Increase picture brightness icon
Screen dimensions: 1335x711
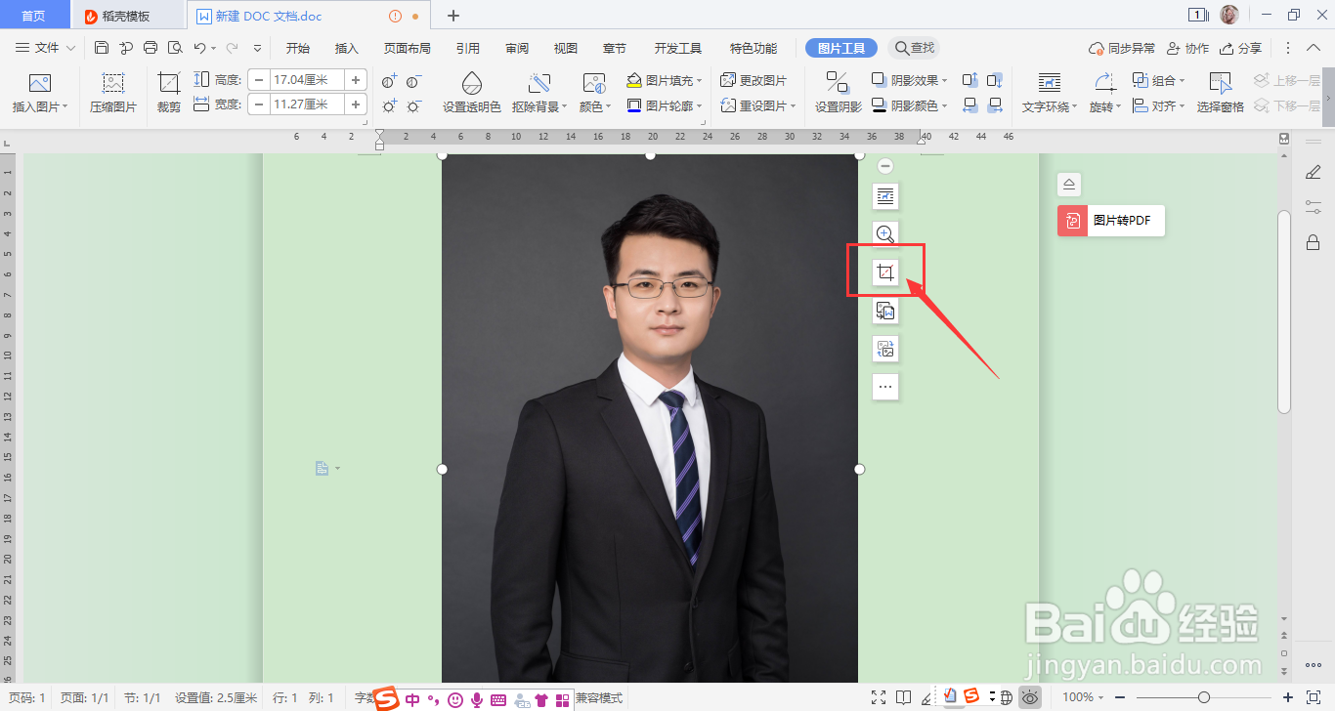(390, 105)
